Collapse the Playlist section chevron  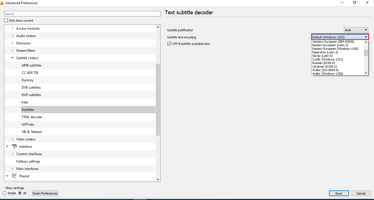[7, 176]
